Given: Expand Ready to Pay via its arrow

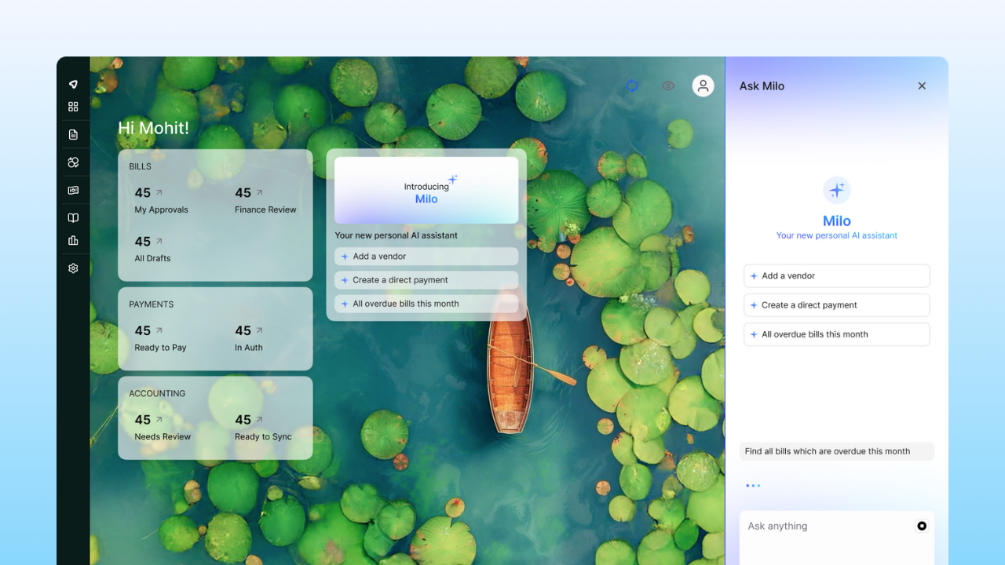Looking at the screenshot, I should point(157,328).
